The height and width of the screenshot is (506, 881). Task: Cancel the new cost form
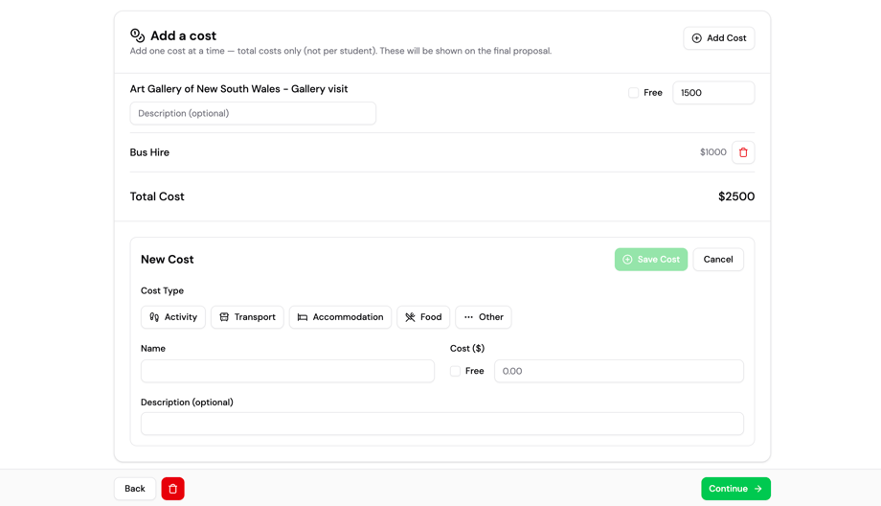pos(717,260)
